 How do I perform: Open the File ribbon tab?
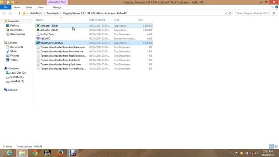[6, 7]
